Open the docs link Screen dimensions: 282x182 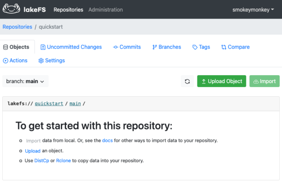(108, 140)
